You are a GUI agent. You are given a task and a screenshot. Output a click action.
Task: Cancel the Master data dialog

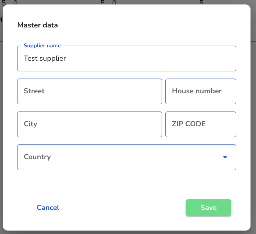pos(48,208)
